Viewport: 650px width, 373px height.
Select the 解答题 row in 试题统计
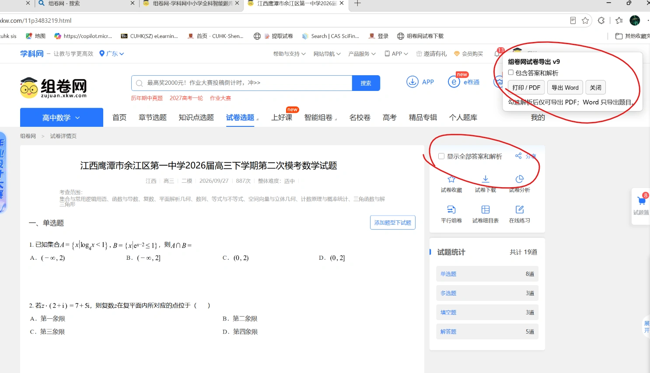click(x=487, y=331)
